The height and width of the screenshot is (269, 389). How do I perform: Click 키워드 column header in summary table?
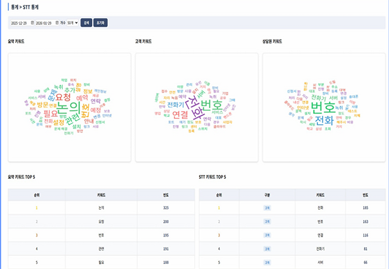(101, 195)
